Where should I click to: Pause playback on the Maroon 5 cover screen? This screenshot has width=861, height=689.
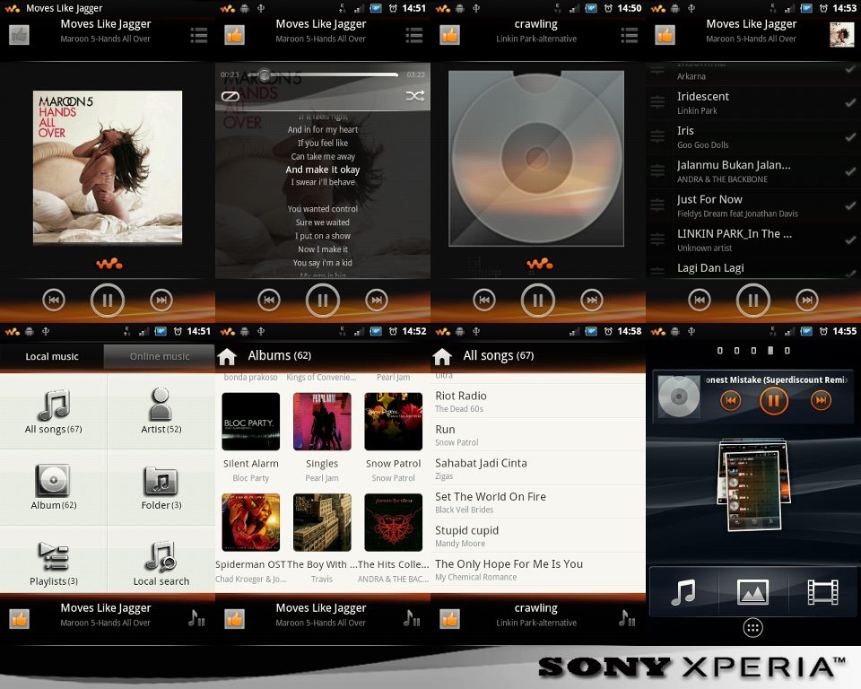[108, 300]
